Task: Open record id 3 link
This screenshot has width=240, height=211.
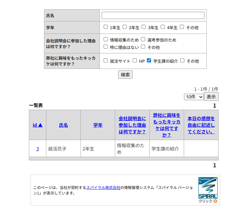Action: point(37,149)
